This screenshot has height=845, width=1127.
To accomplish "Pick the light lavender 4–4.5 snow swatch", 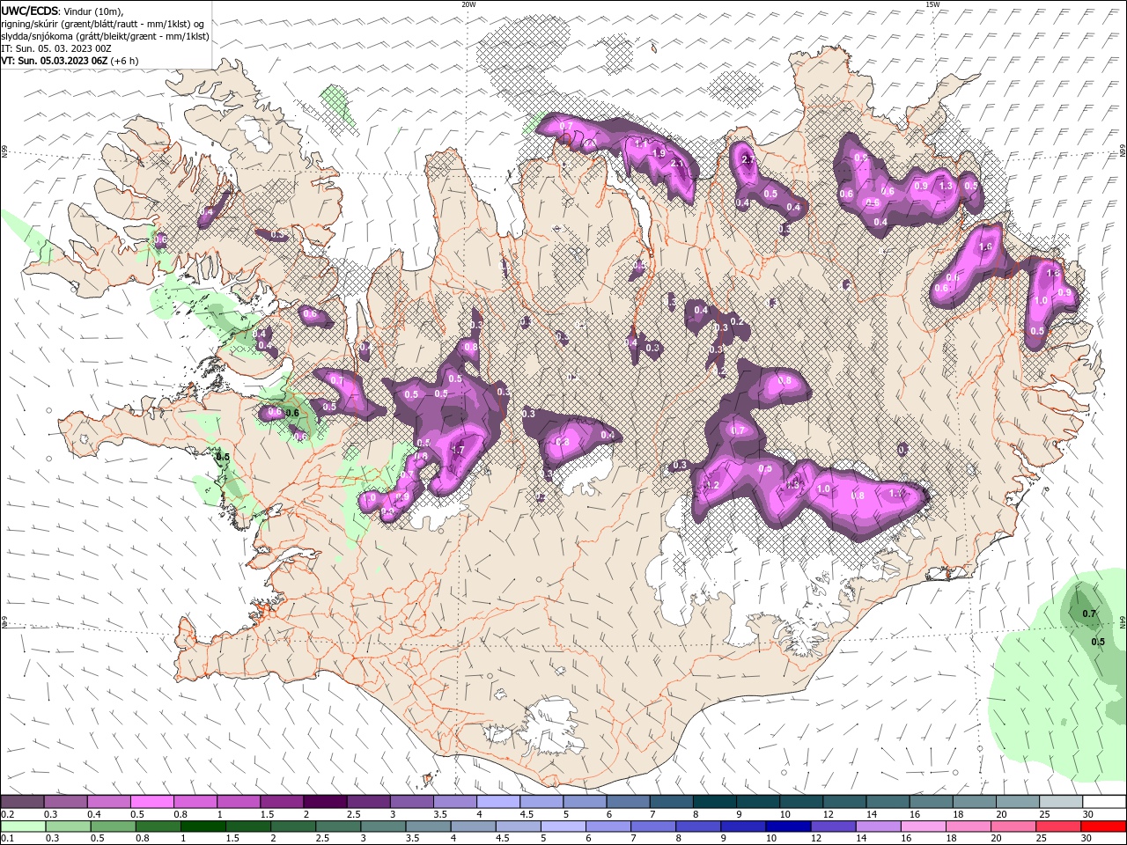I will point(497,802).
